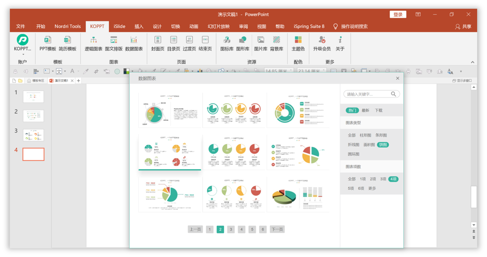Screen dimensions: 487x257
Task: Jump to previous slide double-arrow
Action: click(474, 231)
